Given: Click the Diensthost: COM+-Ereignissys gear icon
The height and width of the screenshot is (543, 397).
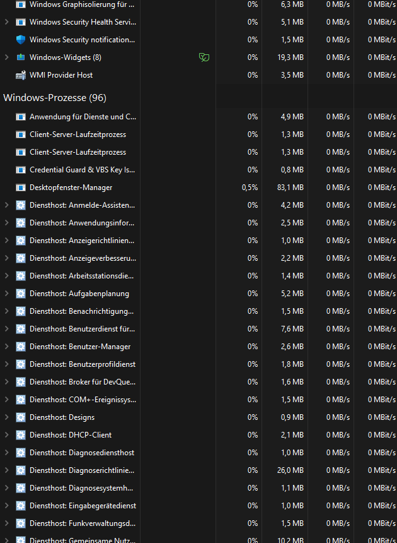Looking at the screenshot, I should click(x=21, y=399).
